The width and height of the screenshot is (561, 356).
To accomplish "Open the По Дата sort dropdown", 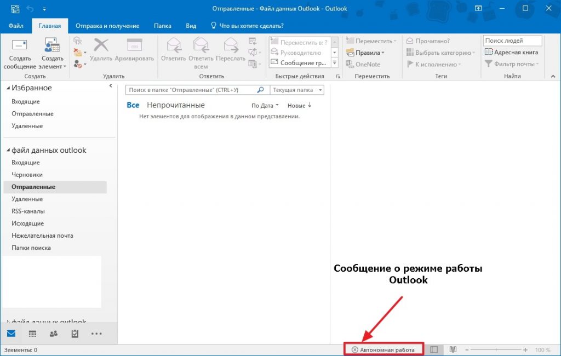I will tap(265, 106).
